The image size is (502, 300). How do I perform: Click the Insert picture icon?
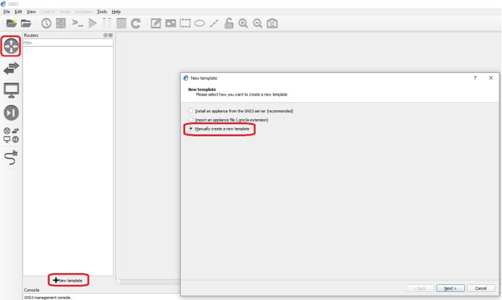click(x=171, y=23)
